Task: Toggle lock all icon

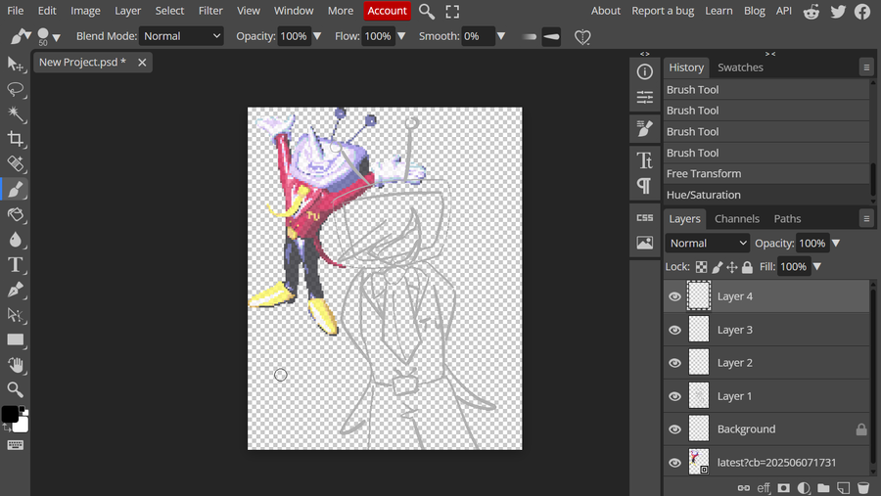Action: pyautogui.click(x=747, y=267)
